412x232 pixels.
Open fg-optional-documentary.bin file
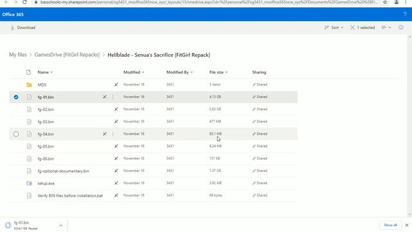(63, 171)
